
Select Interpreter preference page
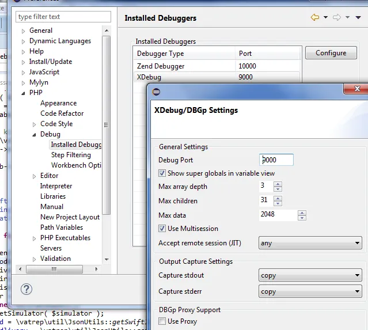tap(56, 186)
